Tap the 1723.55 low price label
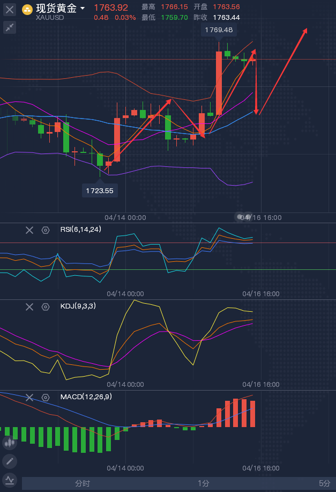Screen dimensions: 336x492 click(x=100, y=191)
